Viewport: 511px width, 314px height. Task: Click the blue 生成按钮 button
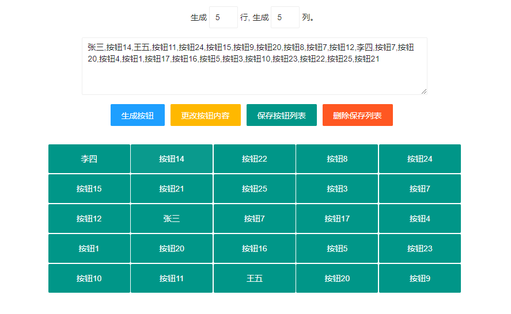(x=138, y=115)
